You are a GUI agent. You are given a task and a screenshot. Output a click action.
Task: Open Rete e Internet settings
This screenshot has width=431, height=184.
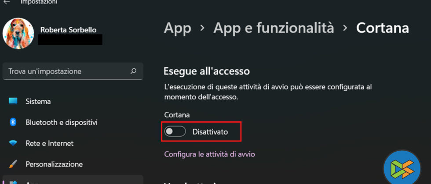(x=50, y=143)
